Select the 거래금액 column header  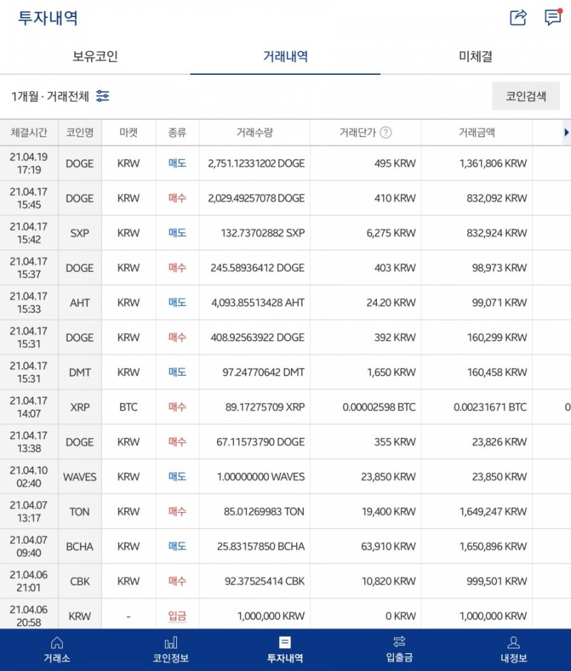(477, 133)
